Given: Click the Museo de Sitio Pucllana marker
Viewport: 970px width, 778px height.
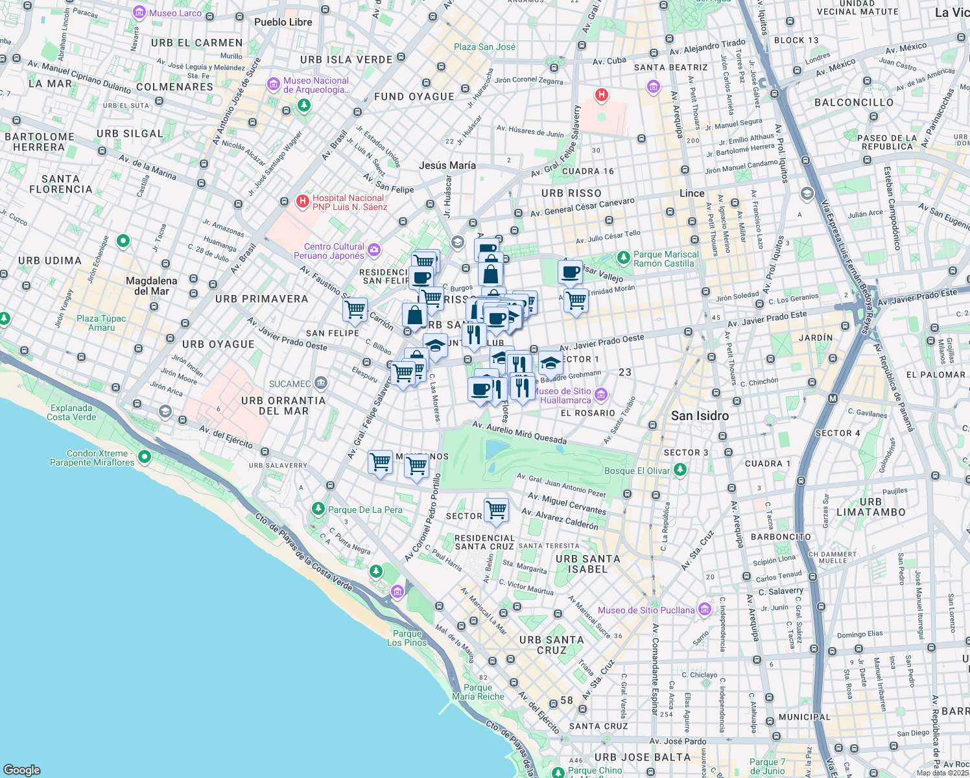Looking at the screenshot, I should click(704, 609).
